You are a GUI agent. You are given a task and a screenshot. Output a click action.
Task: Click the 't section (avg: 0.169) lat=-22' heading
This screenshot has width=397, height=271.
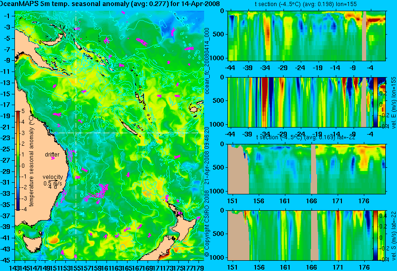pos(306,137)
